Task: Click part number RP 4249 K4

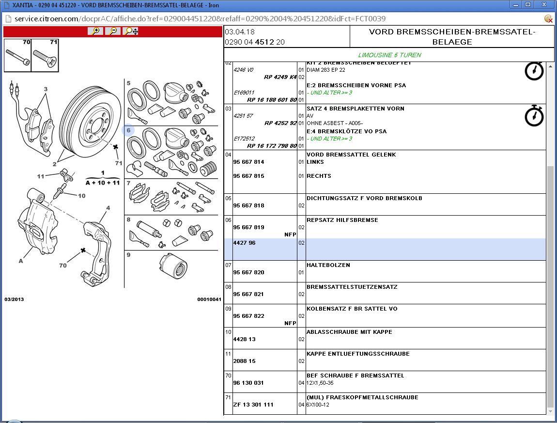Action: tap(280, 77)
